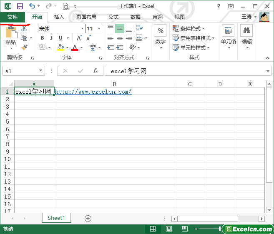The width and height of the screenshot is (274, 234).
Task: Open the http://www.excelcn.com/ hyperlink in cell B1
Action: (93, 92)
